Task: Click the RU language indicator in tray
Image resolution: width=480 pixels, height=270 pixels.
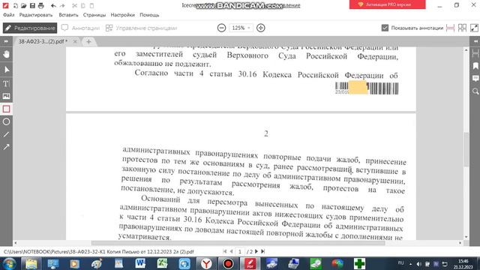Action: click(400, 263)
